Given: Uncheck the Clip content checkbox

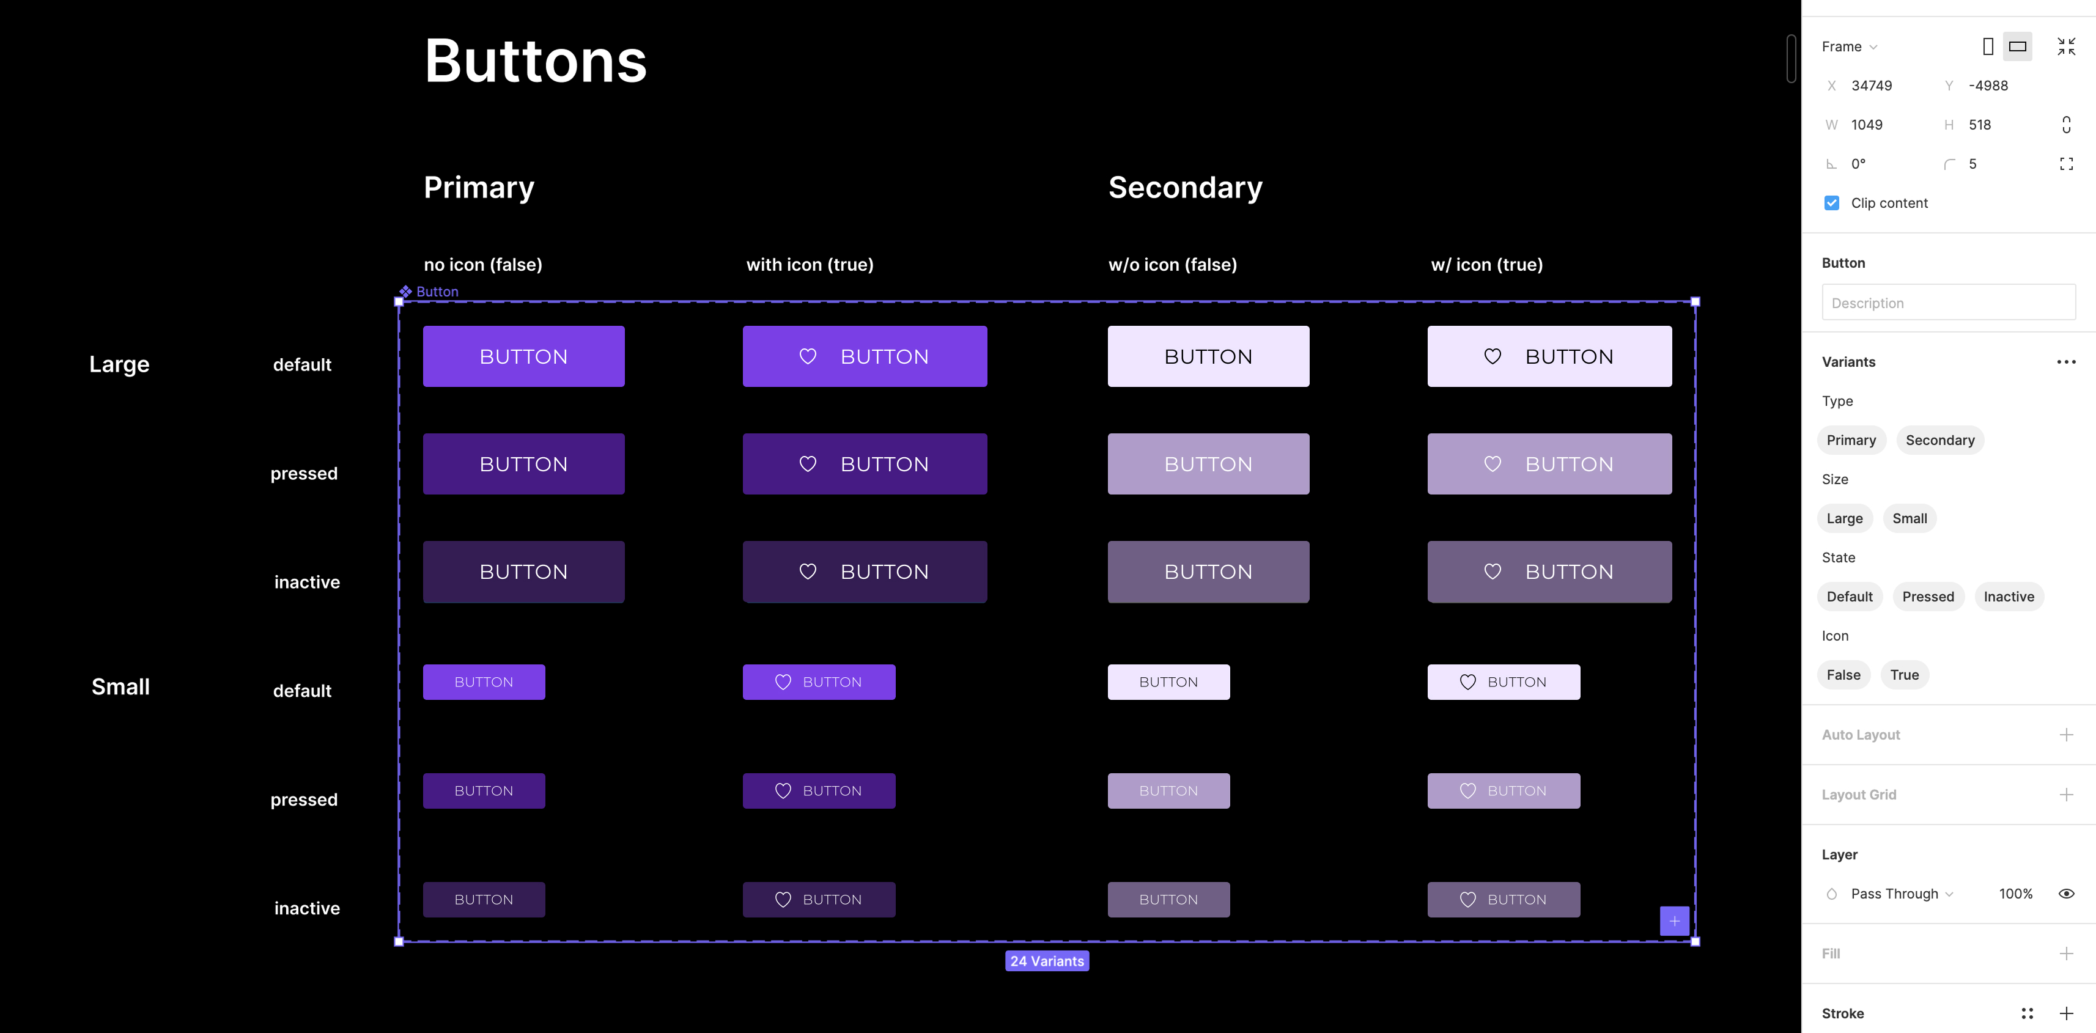Looking at the screenshot, I should (x=1832, y=202).
